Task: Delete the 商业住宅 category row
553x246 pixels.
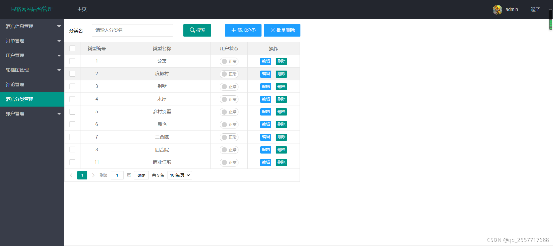Action: [281, 162]
